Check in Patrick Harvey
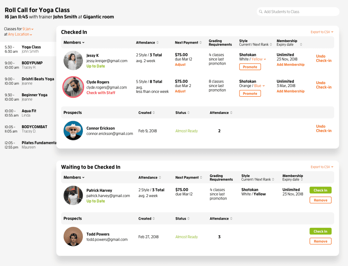Viewport: 348px width, 266px height. pyautogui.click(x=320, y=190)
